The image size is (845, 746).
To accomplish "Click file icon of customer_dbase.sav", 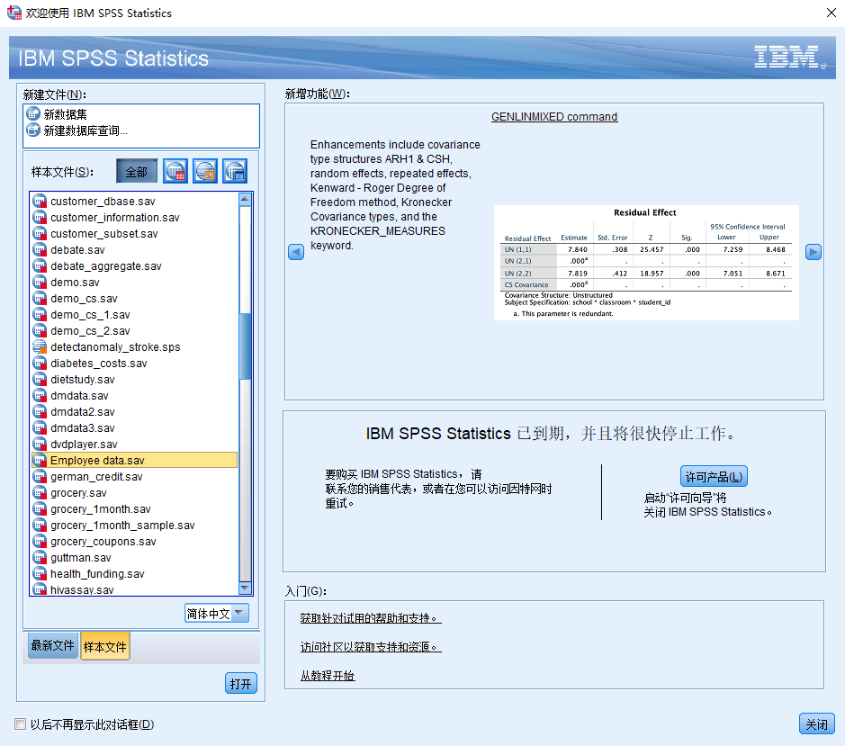I will pyautogui.click(x=40, y=201).
